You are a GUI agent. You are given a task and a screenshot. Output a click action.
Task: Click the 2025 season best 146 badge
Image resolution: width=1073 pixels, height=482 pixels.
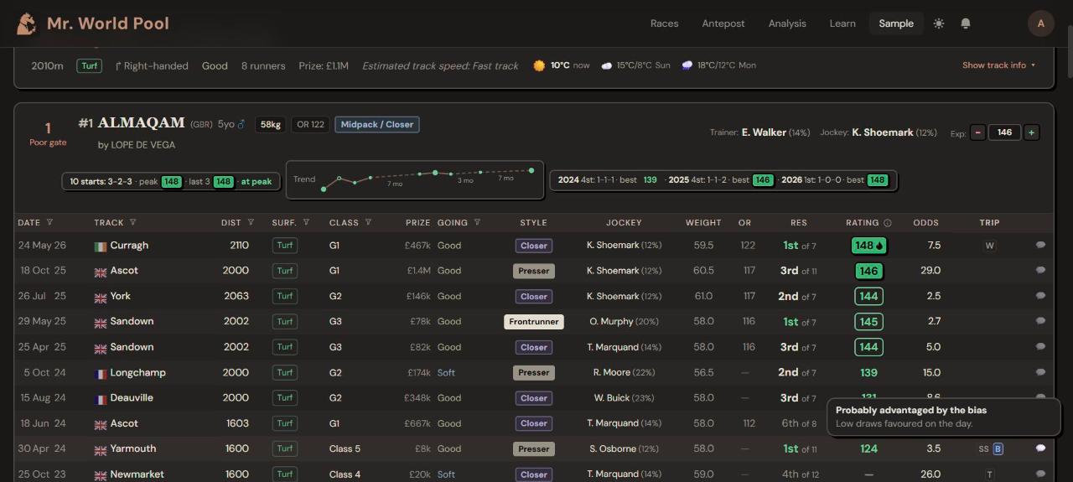tap(763, 180)
